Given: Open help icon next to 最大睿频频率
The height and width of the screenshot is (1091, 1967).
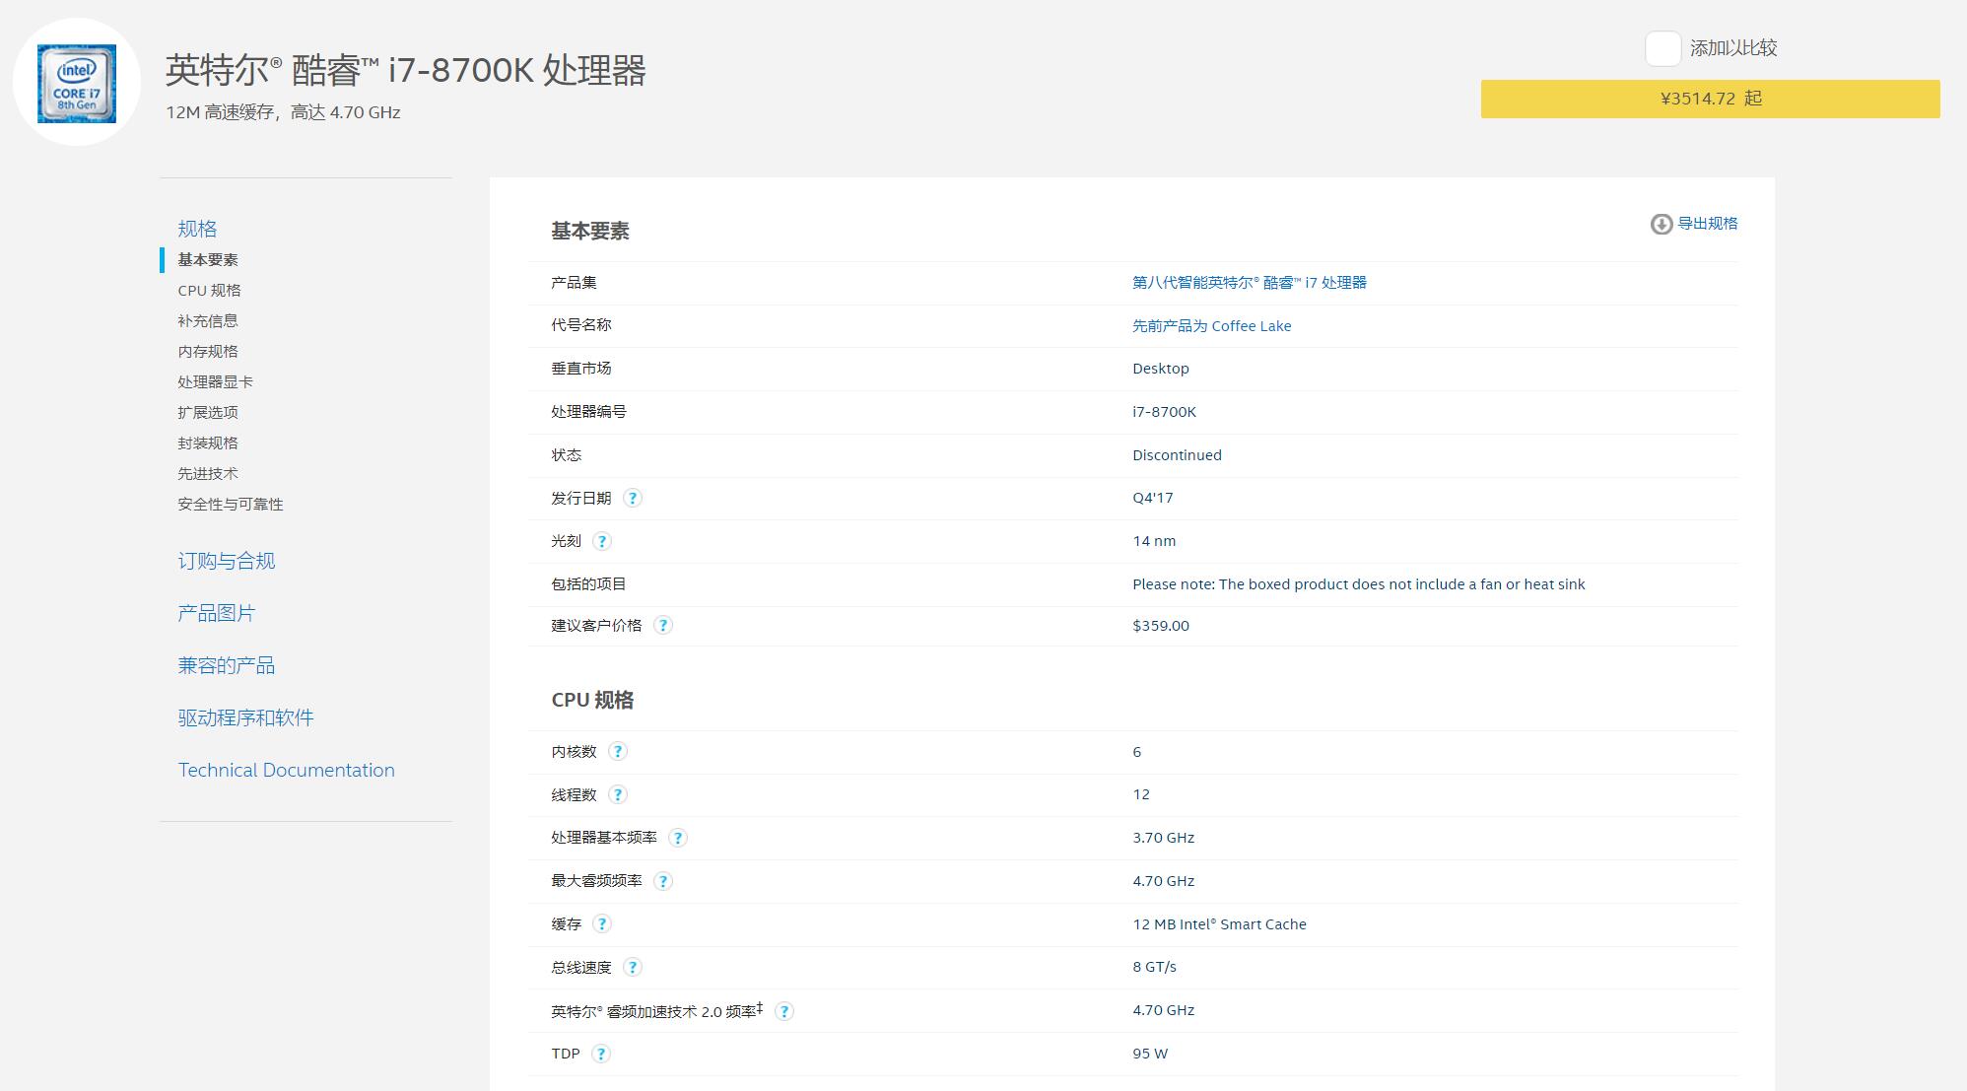Looking at the screenshot, I should pos(663,881).
